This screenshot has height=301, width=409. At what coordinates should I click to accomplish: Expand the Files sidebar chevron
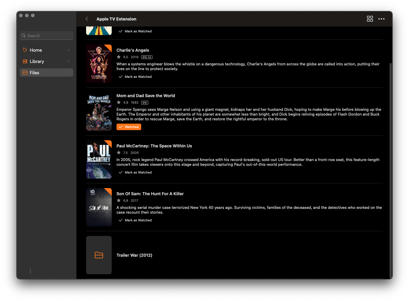69,73
